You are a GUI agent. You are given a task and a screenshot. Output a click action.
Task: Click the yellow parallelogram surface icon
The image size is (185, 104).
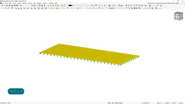coord(48,5)
